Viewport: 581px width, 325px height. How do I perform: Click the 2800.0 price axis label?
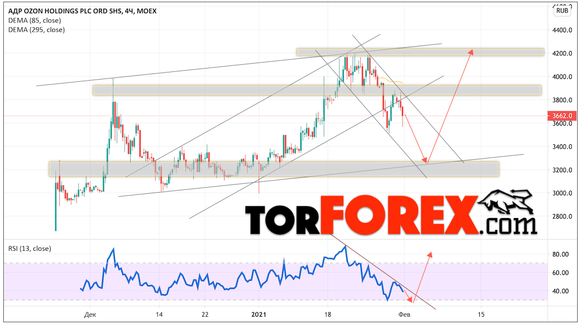click(562, 216)
